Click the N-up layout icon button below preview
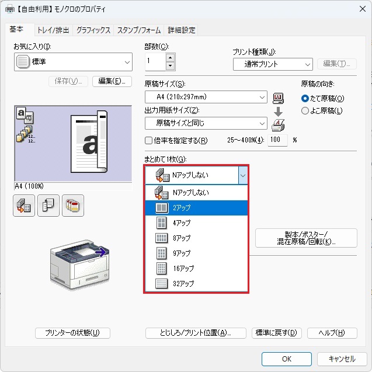The width and height of the screenshot is (372, 372). (24, 206)
